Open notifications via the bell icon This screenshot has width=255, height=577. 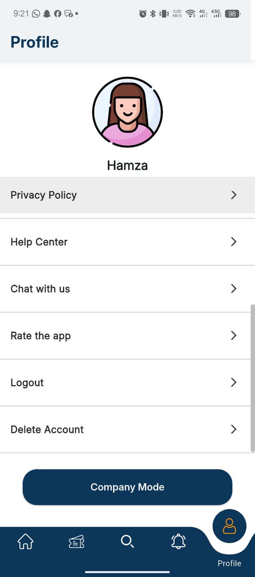pos(179,541)
